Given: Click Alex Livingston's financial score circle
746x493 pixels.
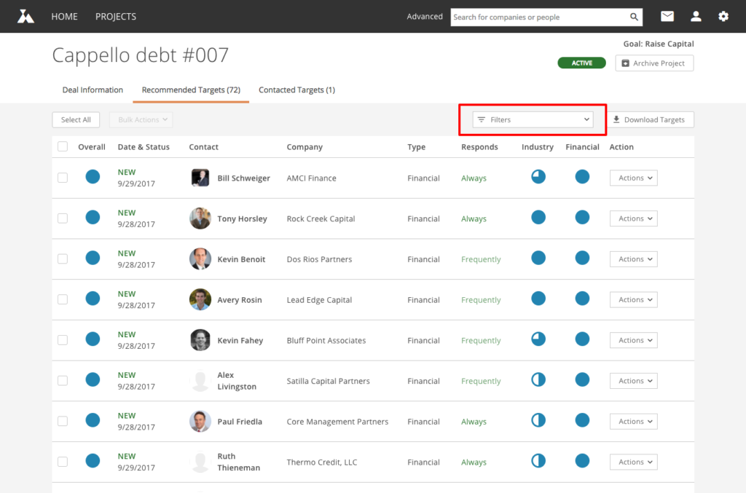Looking at the screenshot, I should point(582,379).
